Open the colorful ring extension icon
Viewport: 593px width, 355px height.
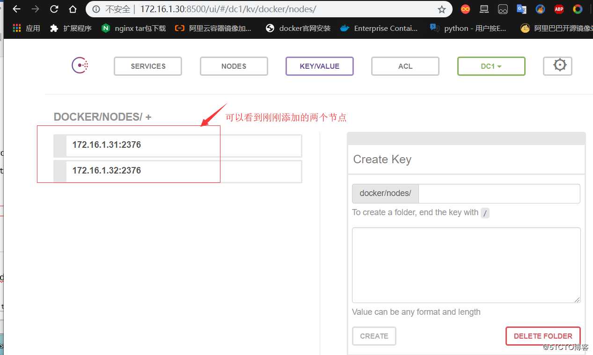coord(578,9)
